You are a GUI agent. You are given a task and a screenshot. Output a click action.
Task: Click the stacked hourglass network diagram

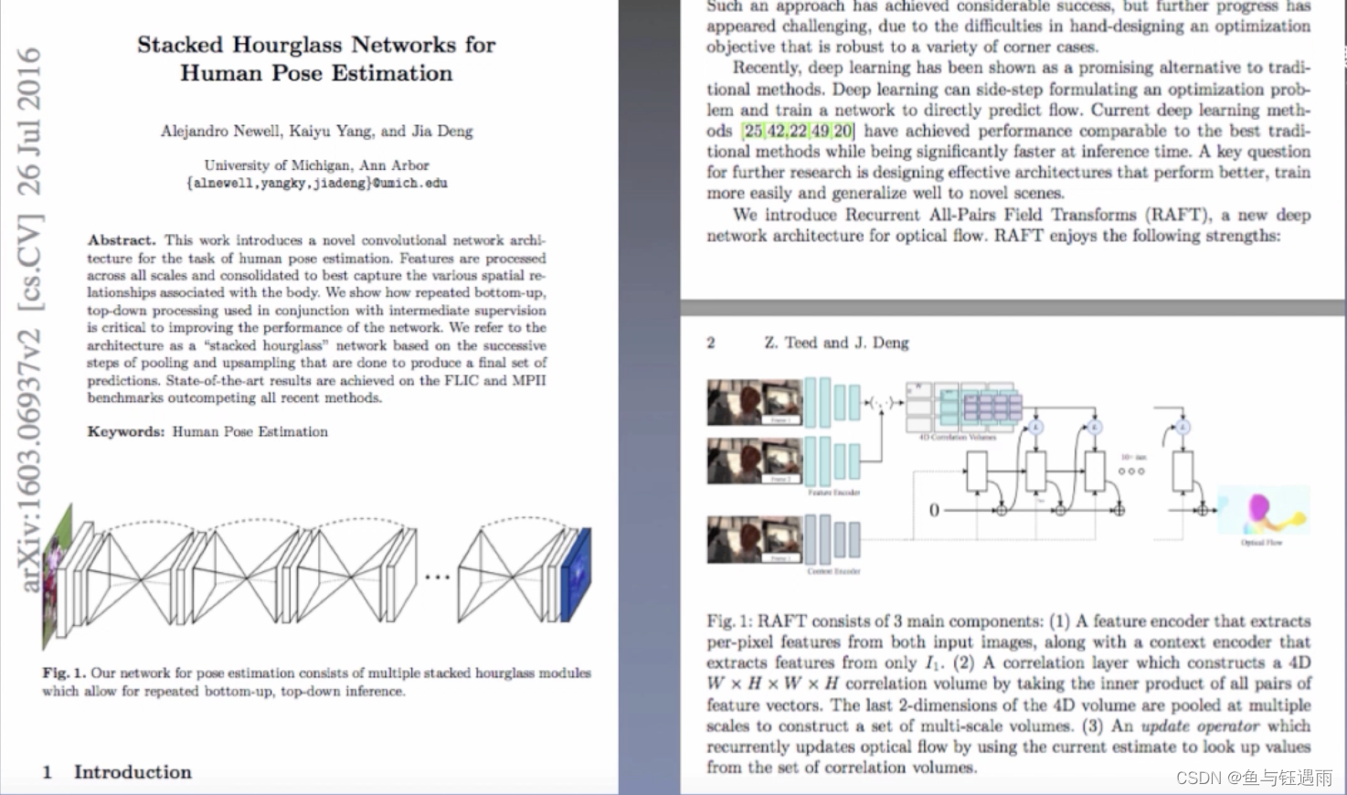pos(316,578)
